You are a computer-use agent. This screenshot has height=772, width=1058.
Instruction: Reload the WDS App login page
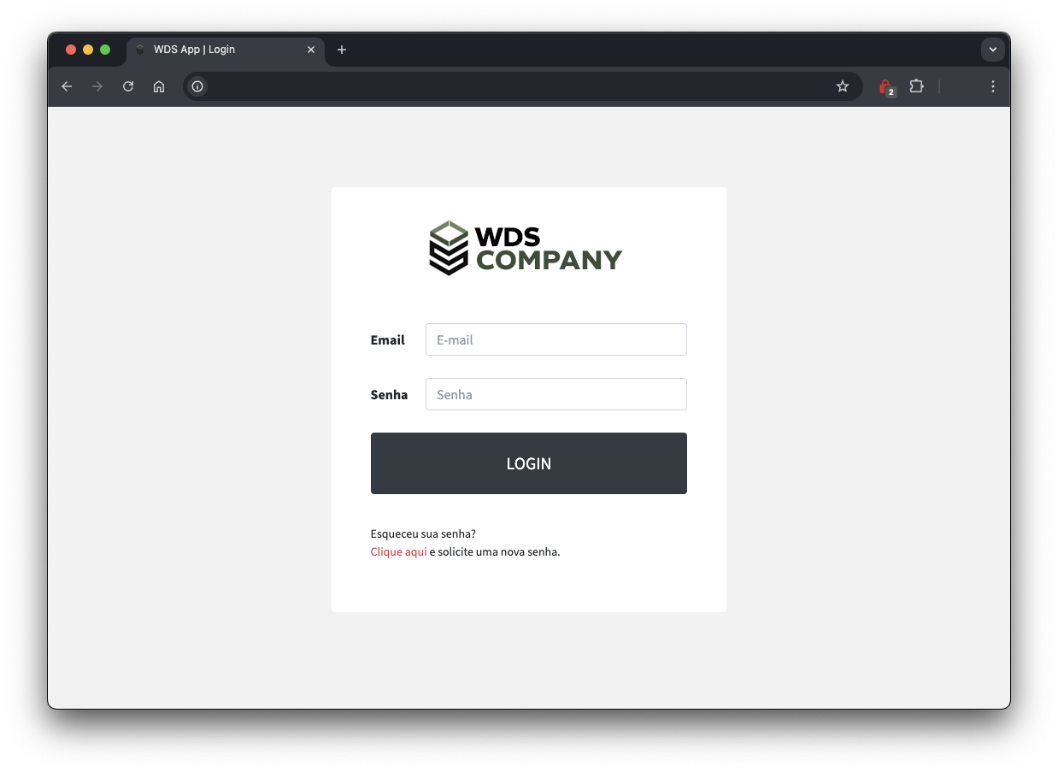127,85
